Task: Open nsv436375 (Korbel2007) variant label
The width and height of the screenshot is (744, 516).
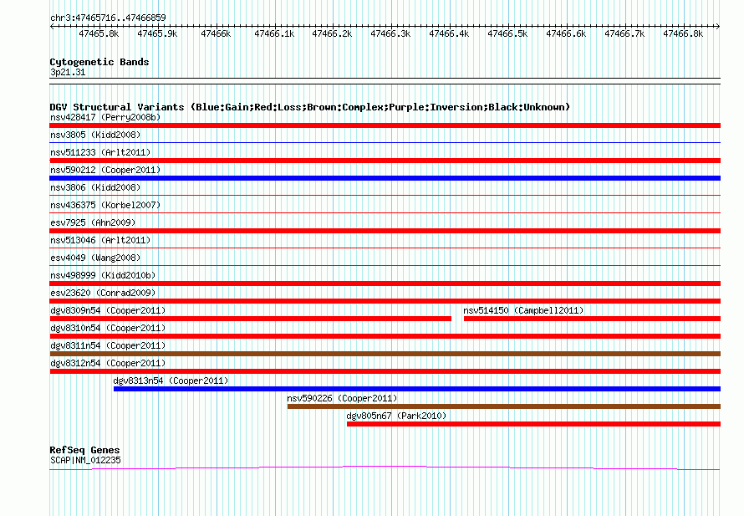Action: [x=105, y=205]
